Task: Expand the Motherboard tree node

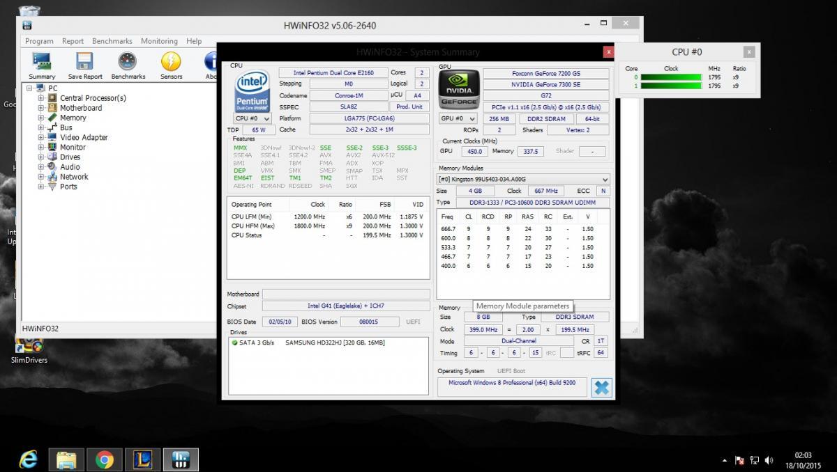Action: point(41,108)
